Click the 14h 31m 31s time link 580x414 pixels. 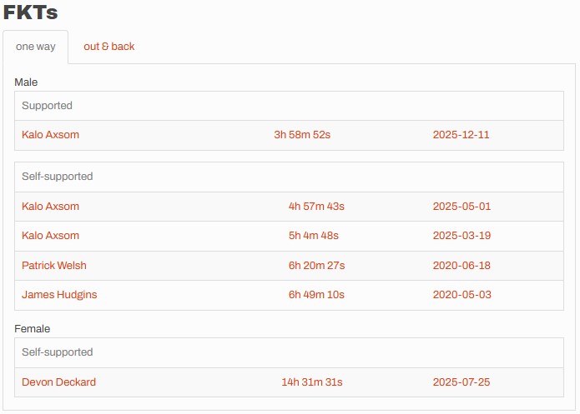312,382
